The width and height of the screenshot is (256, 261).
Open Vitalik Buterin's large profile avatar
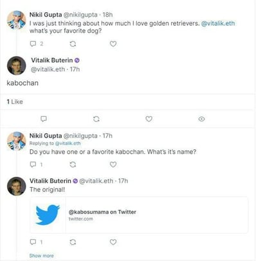coord(17,66)
